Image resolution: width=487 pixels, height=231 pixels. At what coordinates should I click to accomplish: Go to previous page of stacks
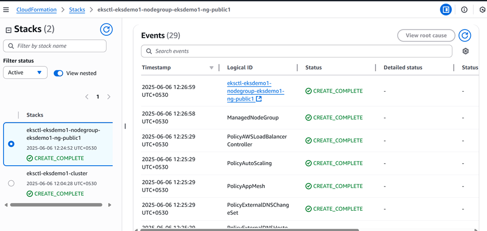pos(87,96)
